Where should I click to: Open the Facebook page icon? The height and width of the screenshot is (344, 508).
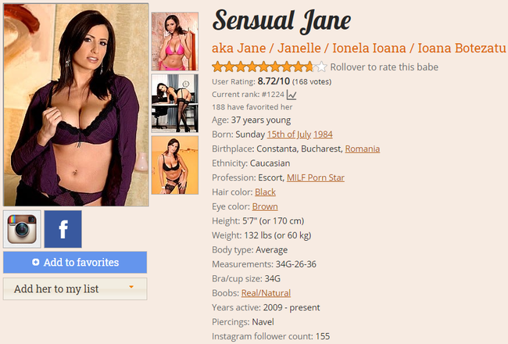click(63, 229)
